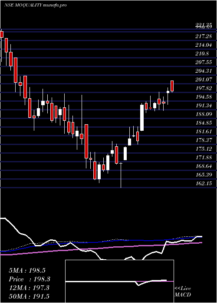Viewport: 217px width, 303px height.
Task: Select the rightmost red candlestick
Action: click(172, 86)
